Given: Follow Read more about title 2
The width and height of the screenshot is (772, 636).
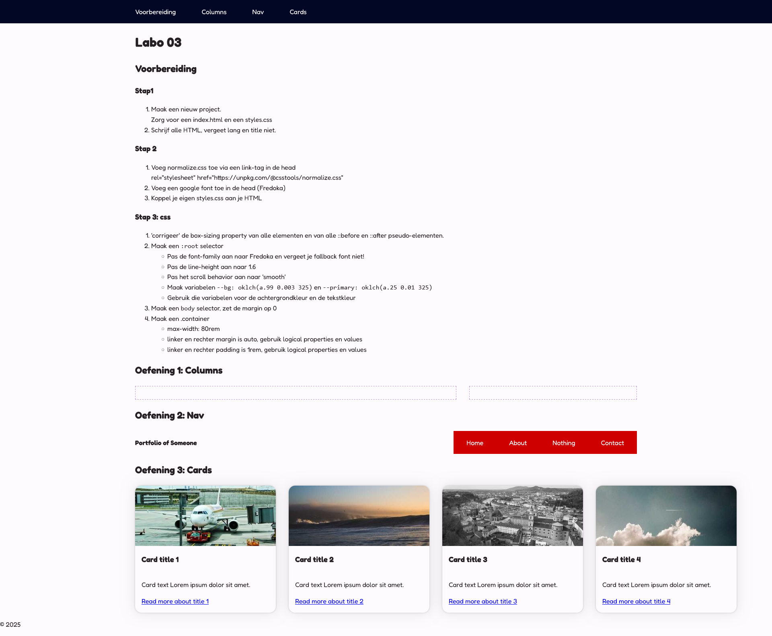Looking at the screenshot, I should coord(329,601).
